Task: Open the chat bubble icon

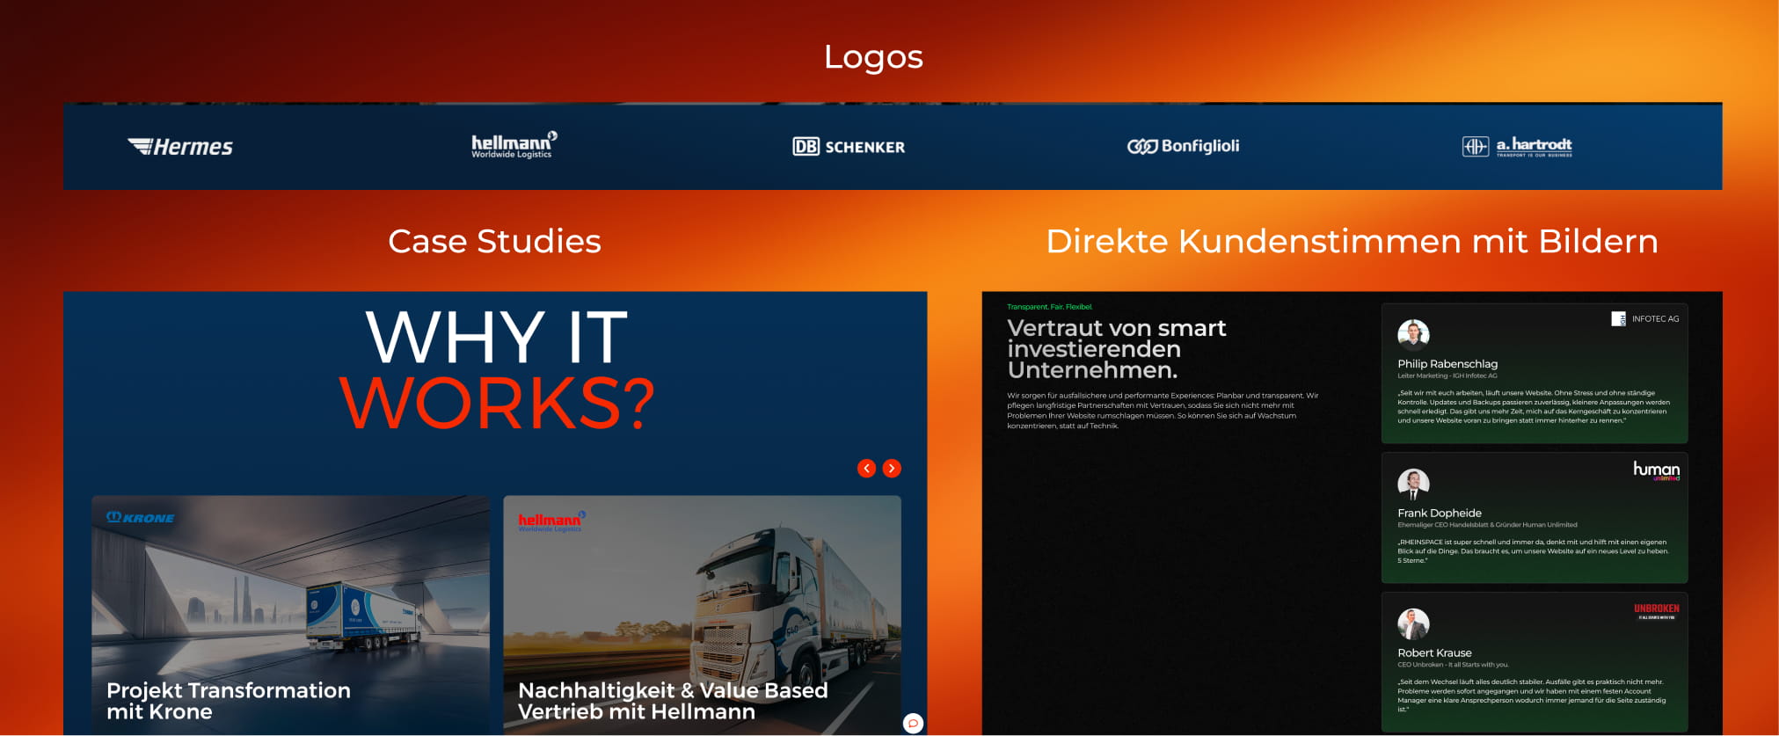Action: [913, 724]
